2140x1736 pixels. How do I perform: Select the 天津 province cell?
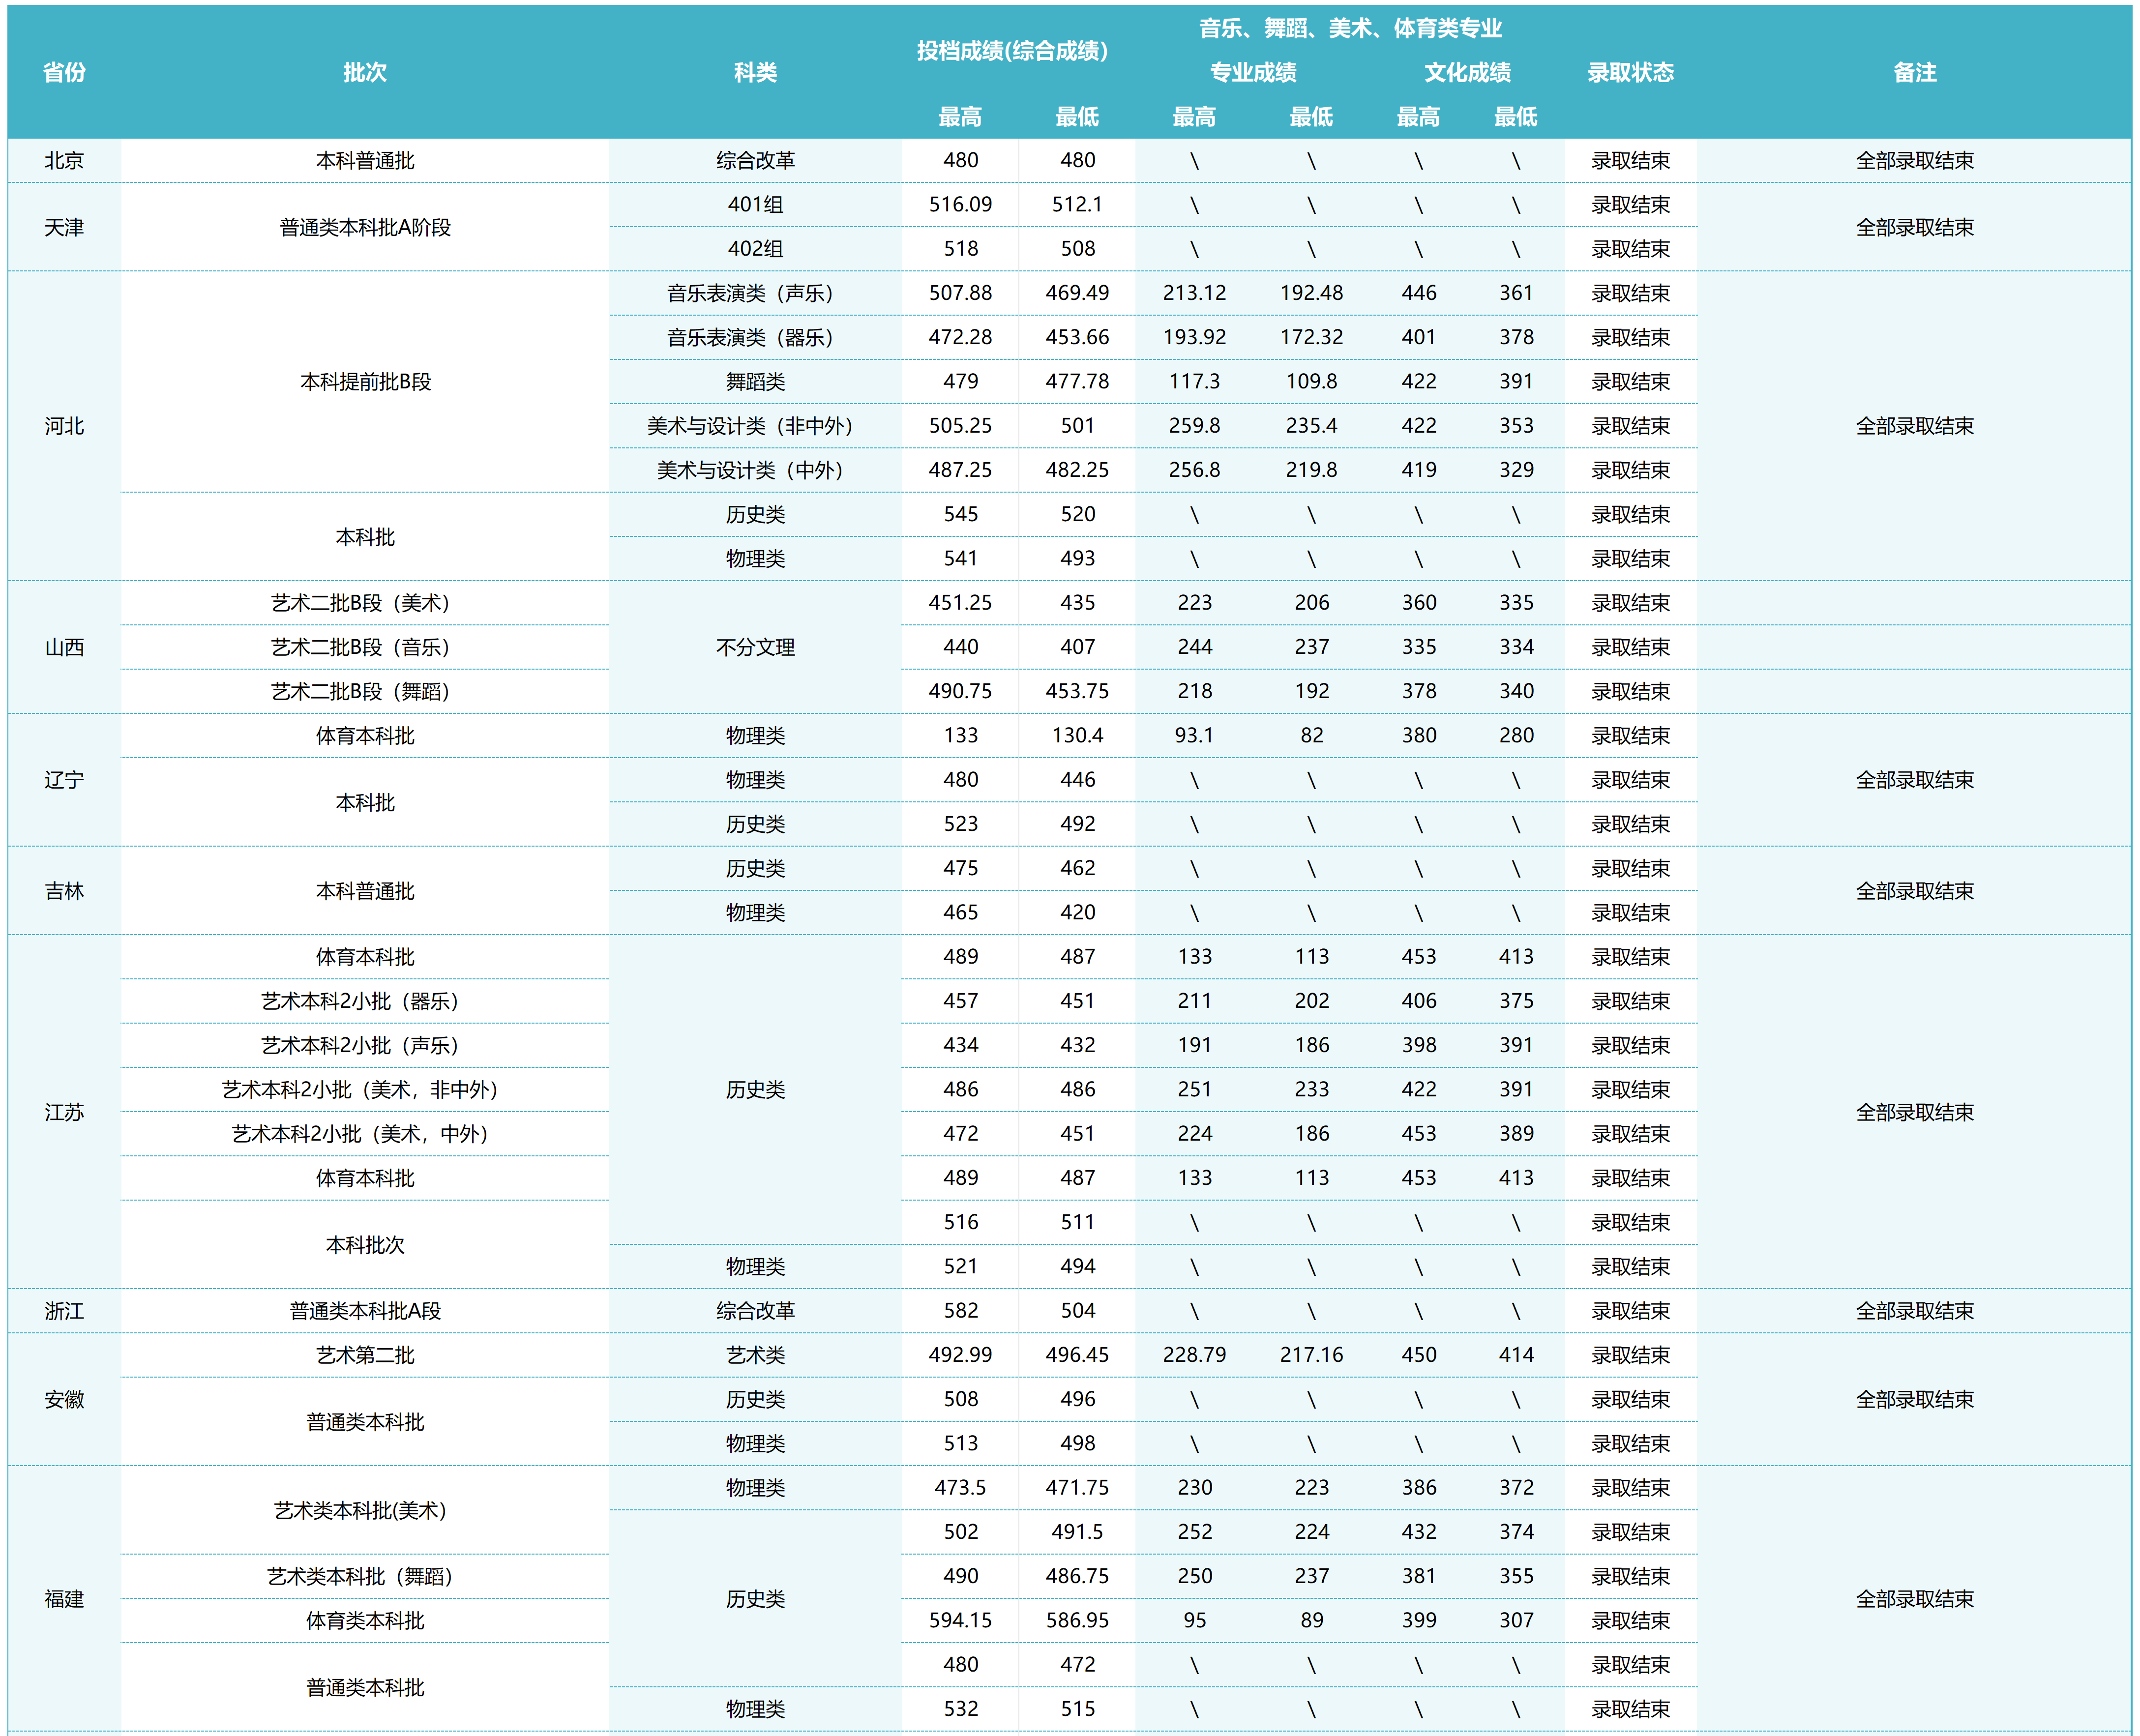(64, 227)
